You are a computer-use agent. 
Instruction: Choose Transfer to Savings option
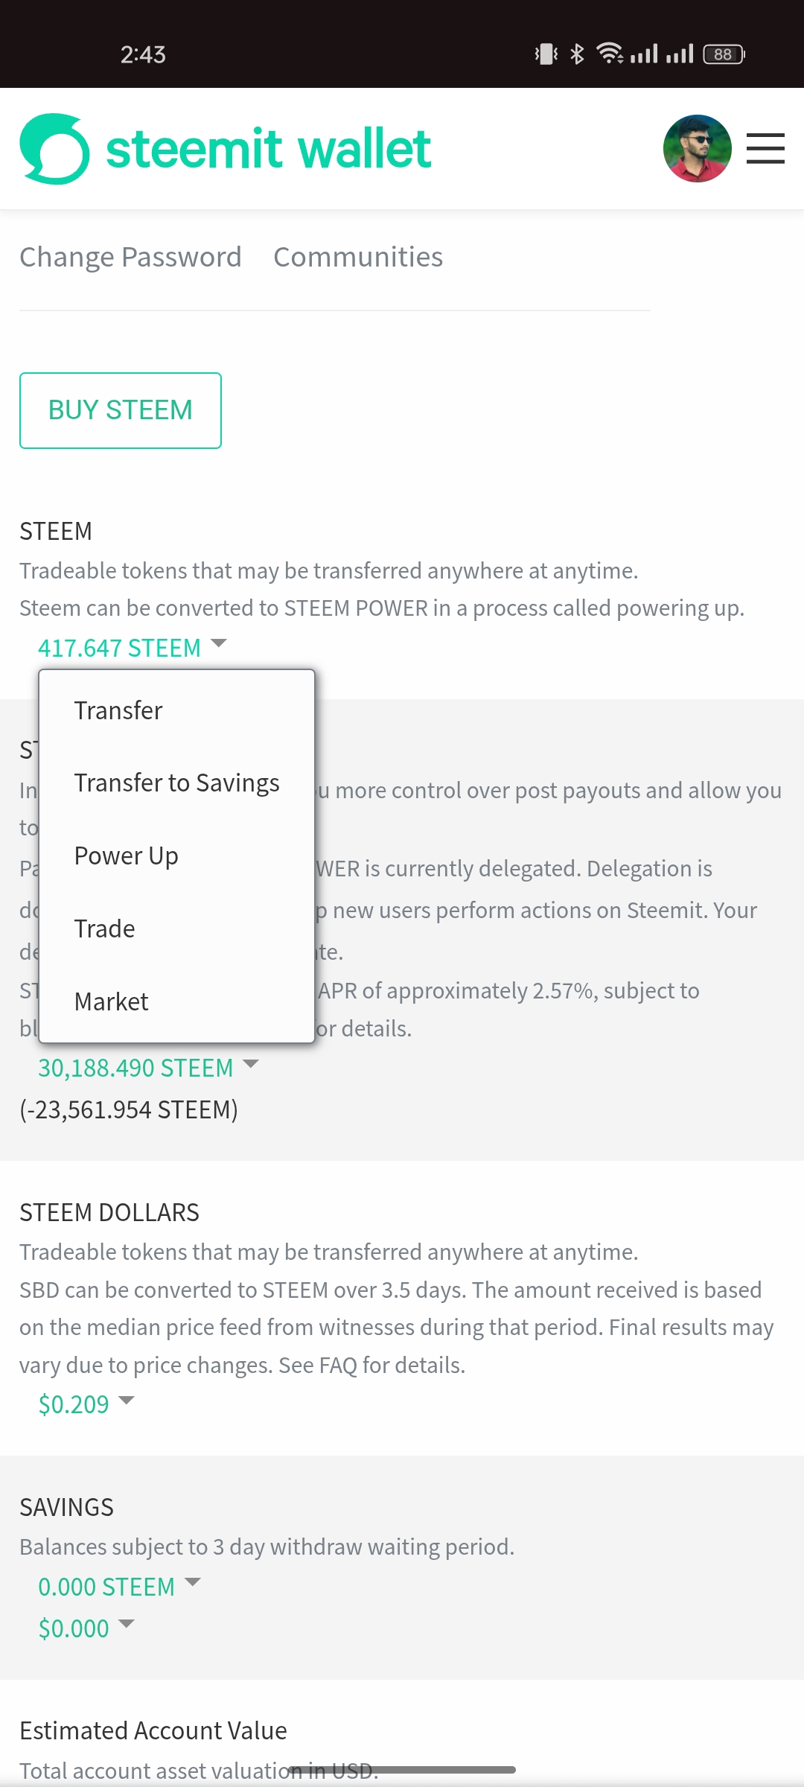(x=176, y=783)
